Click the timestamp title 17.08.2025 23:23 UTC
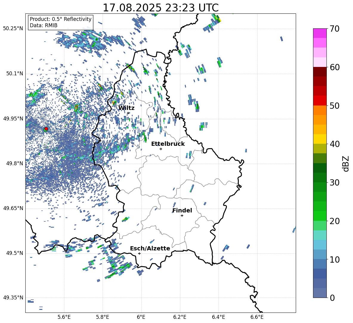Viewport: 353px width, 323px height. coord(161,8)
